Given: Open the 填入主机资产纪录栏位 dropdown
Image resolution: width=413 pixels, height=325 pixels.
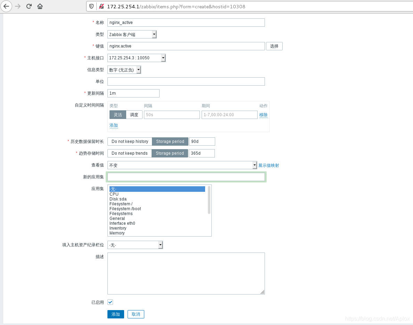Looking at the screenshot, I should [135, 245].
